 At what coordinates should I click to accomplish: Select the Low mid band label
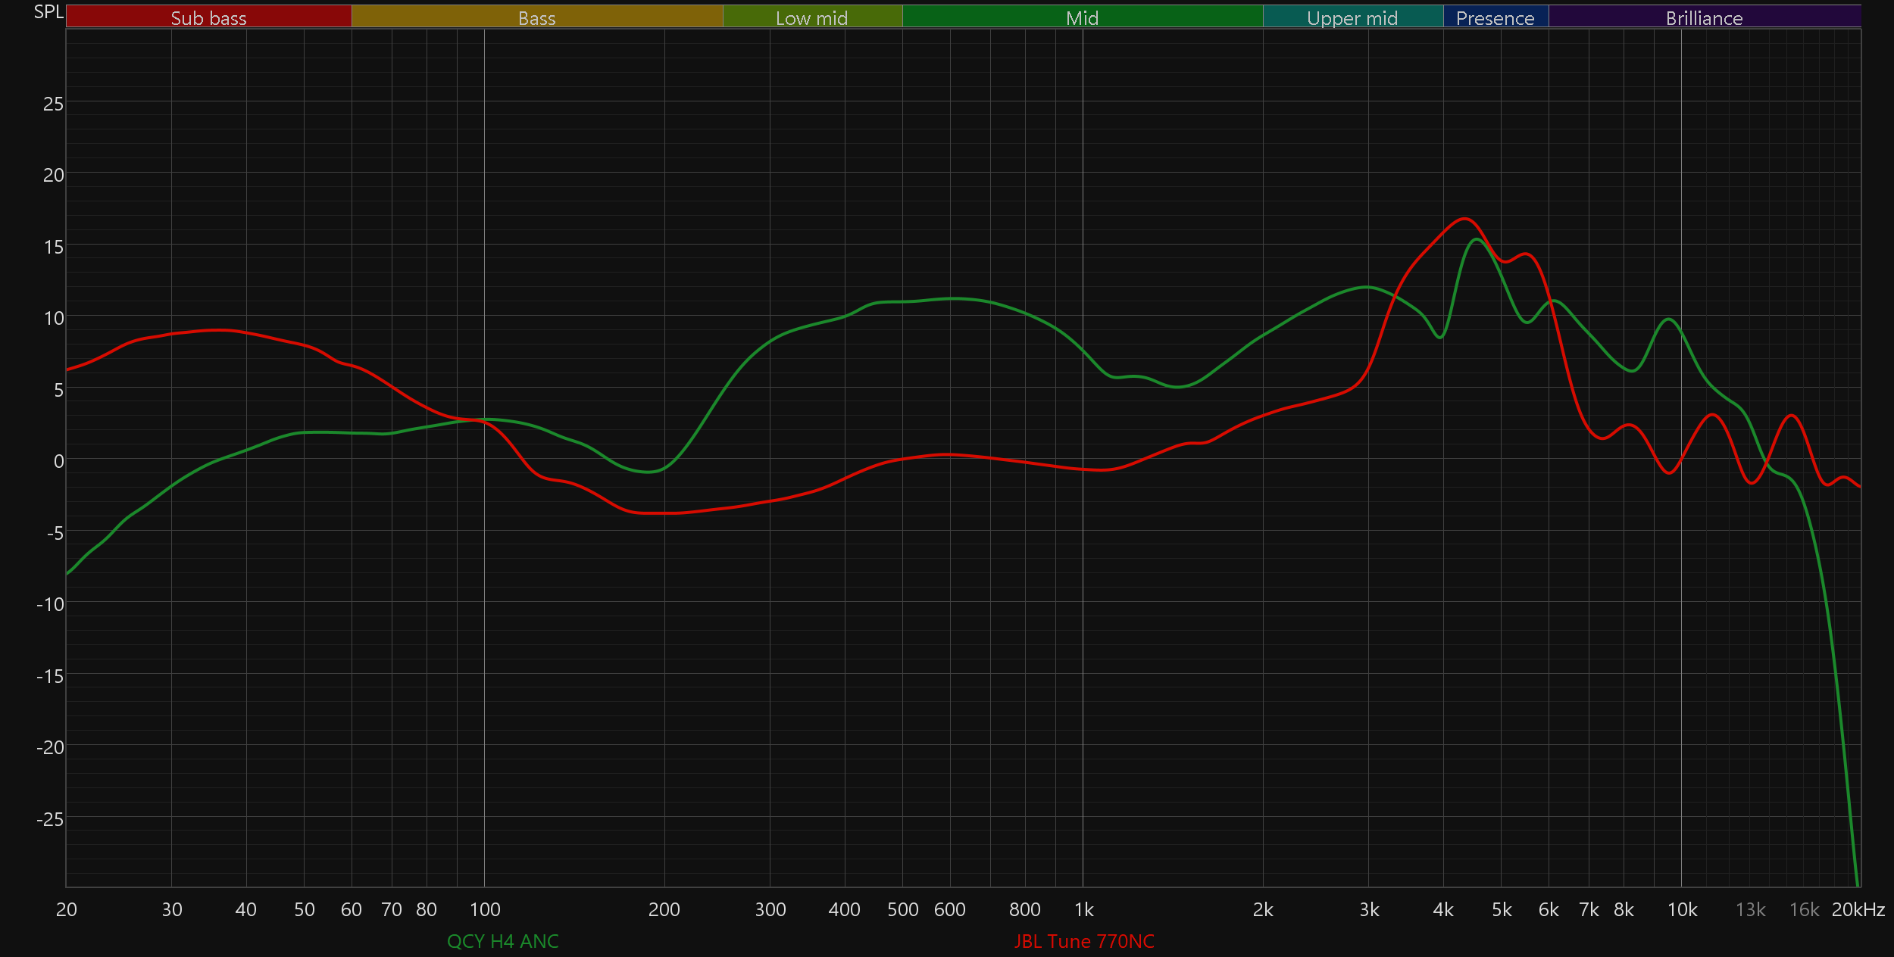click(x=811, y=17)
